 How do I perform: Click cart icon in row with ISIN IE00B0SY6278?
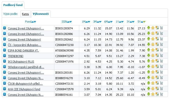(161, 78)
